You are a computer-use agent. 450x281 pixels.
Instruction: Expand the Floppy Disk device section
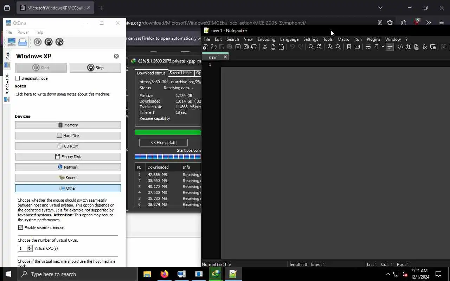tap(68, 157)
